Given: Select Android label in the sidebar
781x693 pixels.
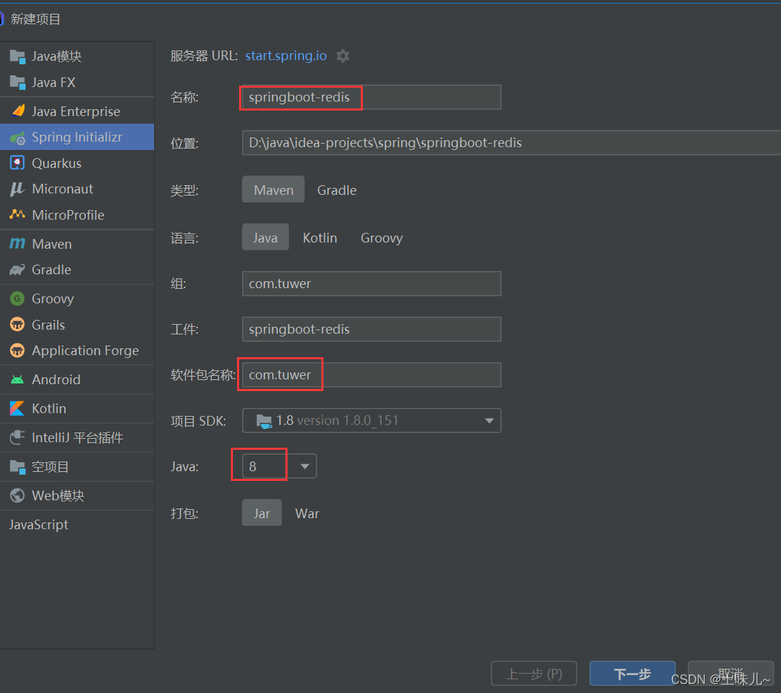Looking at the screenshot, I should pos(56,379).
